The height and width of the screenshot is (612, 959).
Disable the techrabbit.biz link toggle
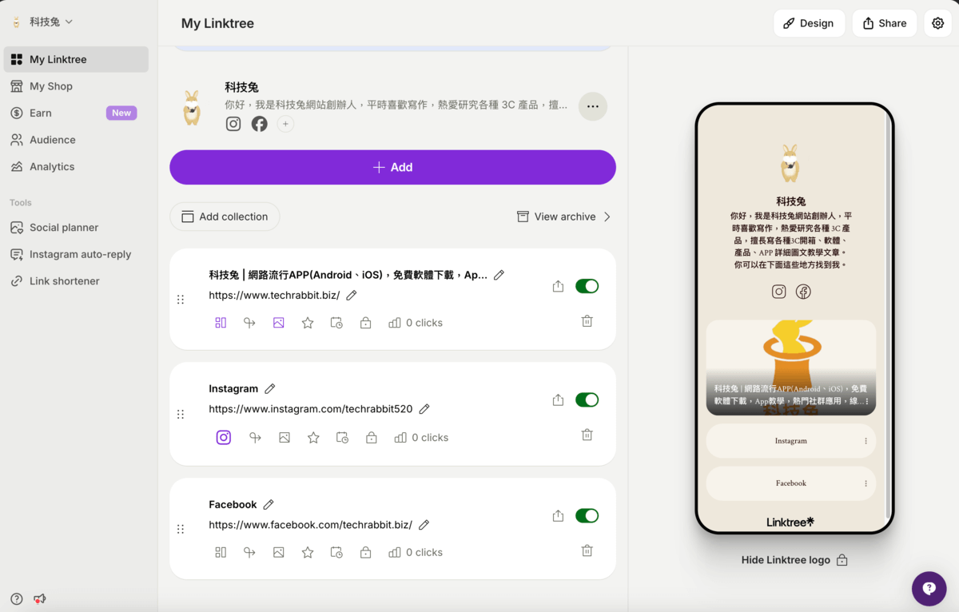(x=587, y=285)
